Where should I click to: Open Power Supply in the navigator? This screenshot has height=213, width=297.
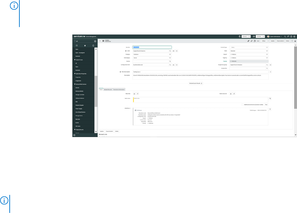pyautogui.click(x=79, y=109)
